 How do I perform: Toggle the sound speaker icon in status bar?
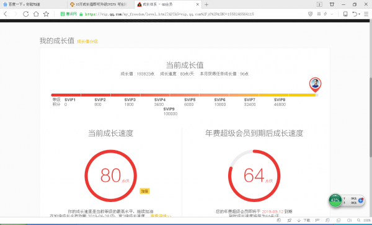(349, 221)
